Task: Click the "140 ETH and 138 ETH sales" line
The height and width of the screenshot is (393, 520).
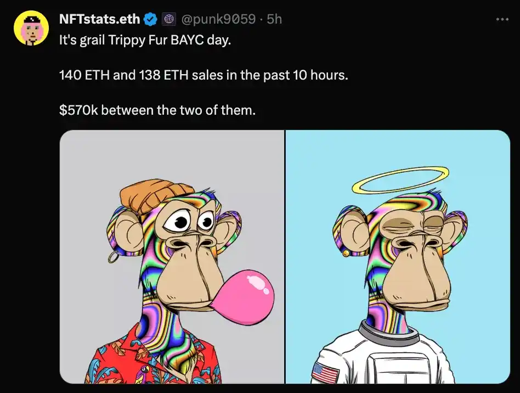Action: coord(203,75)
